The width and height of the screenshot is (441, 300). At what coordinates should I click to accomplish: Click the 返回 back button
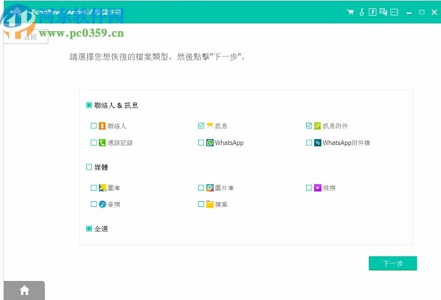pyautogui.click(x=26, y=37)
